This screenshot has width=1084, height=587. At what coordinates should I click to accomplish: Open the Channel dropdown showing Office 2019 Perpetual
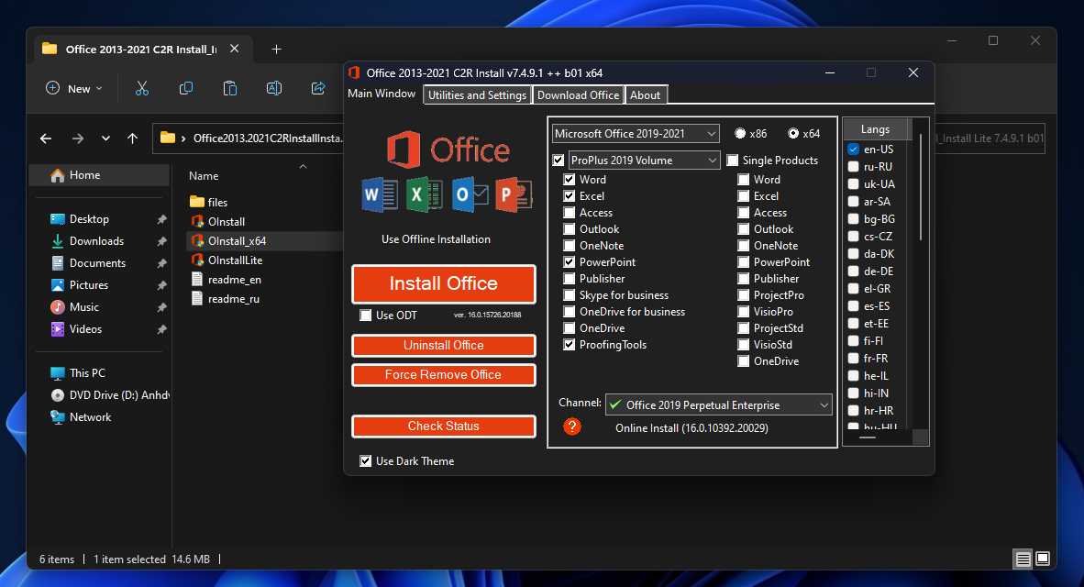click(x=718, y=405)
